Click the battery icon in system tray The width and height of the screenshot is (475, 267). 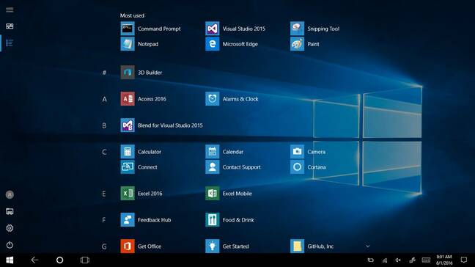tap(370, 260)
